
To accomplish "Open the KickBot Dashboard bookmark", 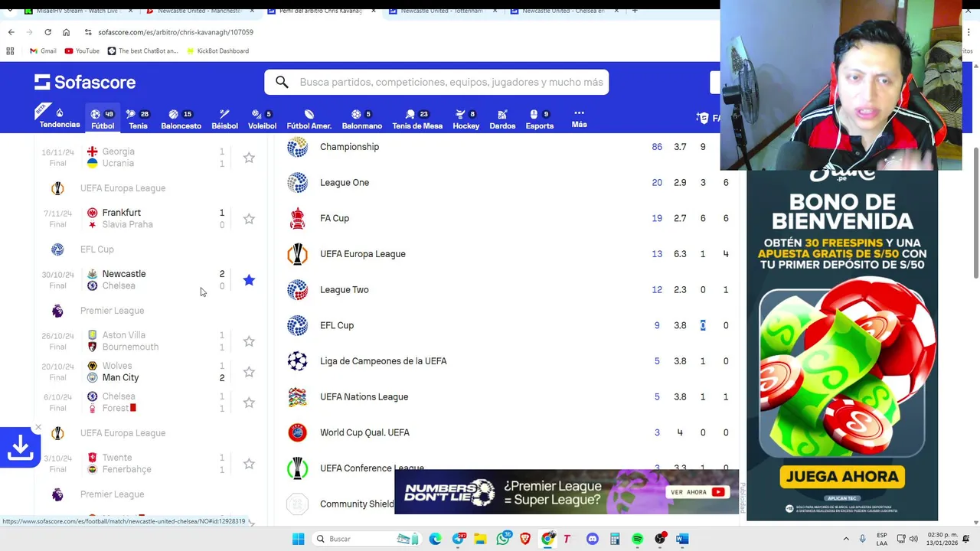I will [x=217, y=51].
